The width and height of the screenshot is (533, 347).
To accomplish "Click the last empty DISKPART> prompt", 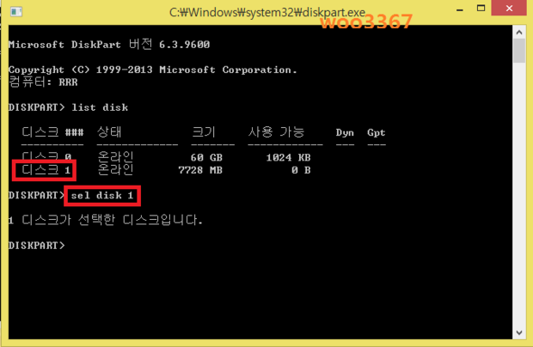I will (x=36, y=246).
